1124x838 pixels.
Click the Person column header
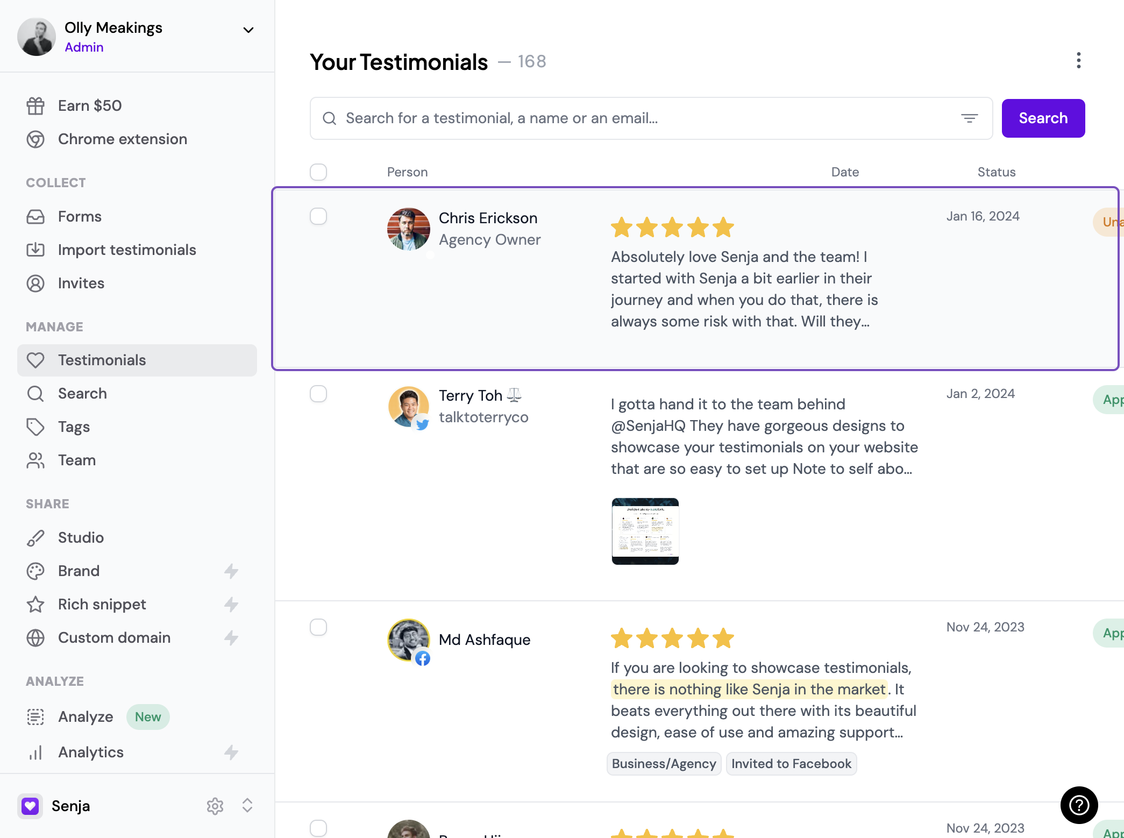(x=408, y=172)
